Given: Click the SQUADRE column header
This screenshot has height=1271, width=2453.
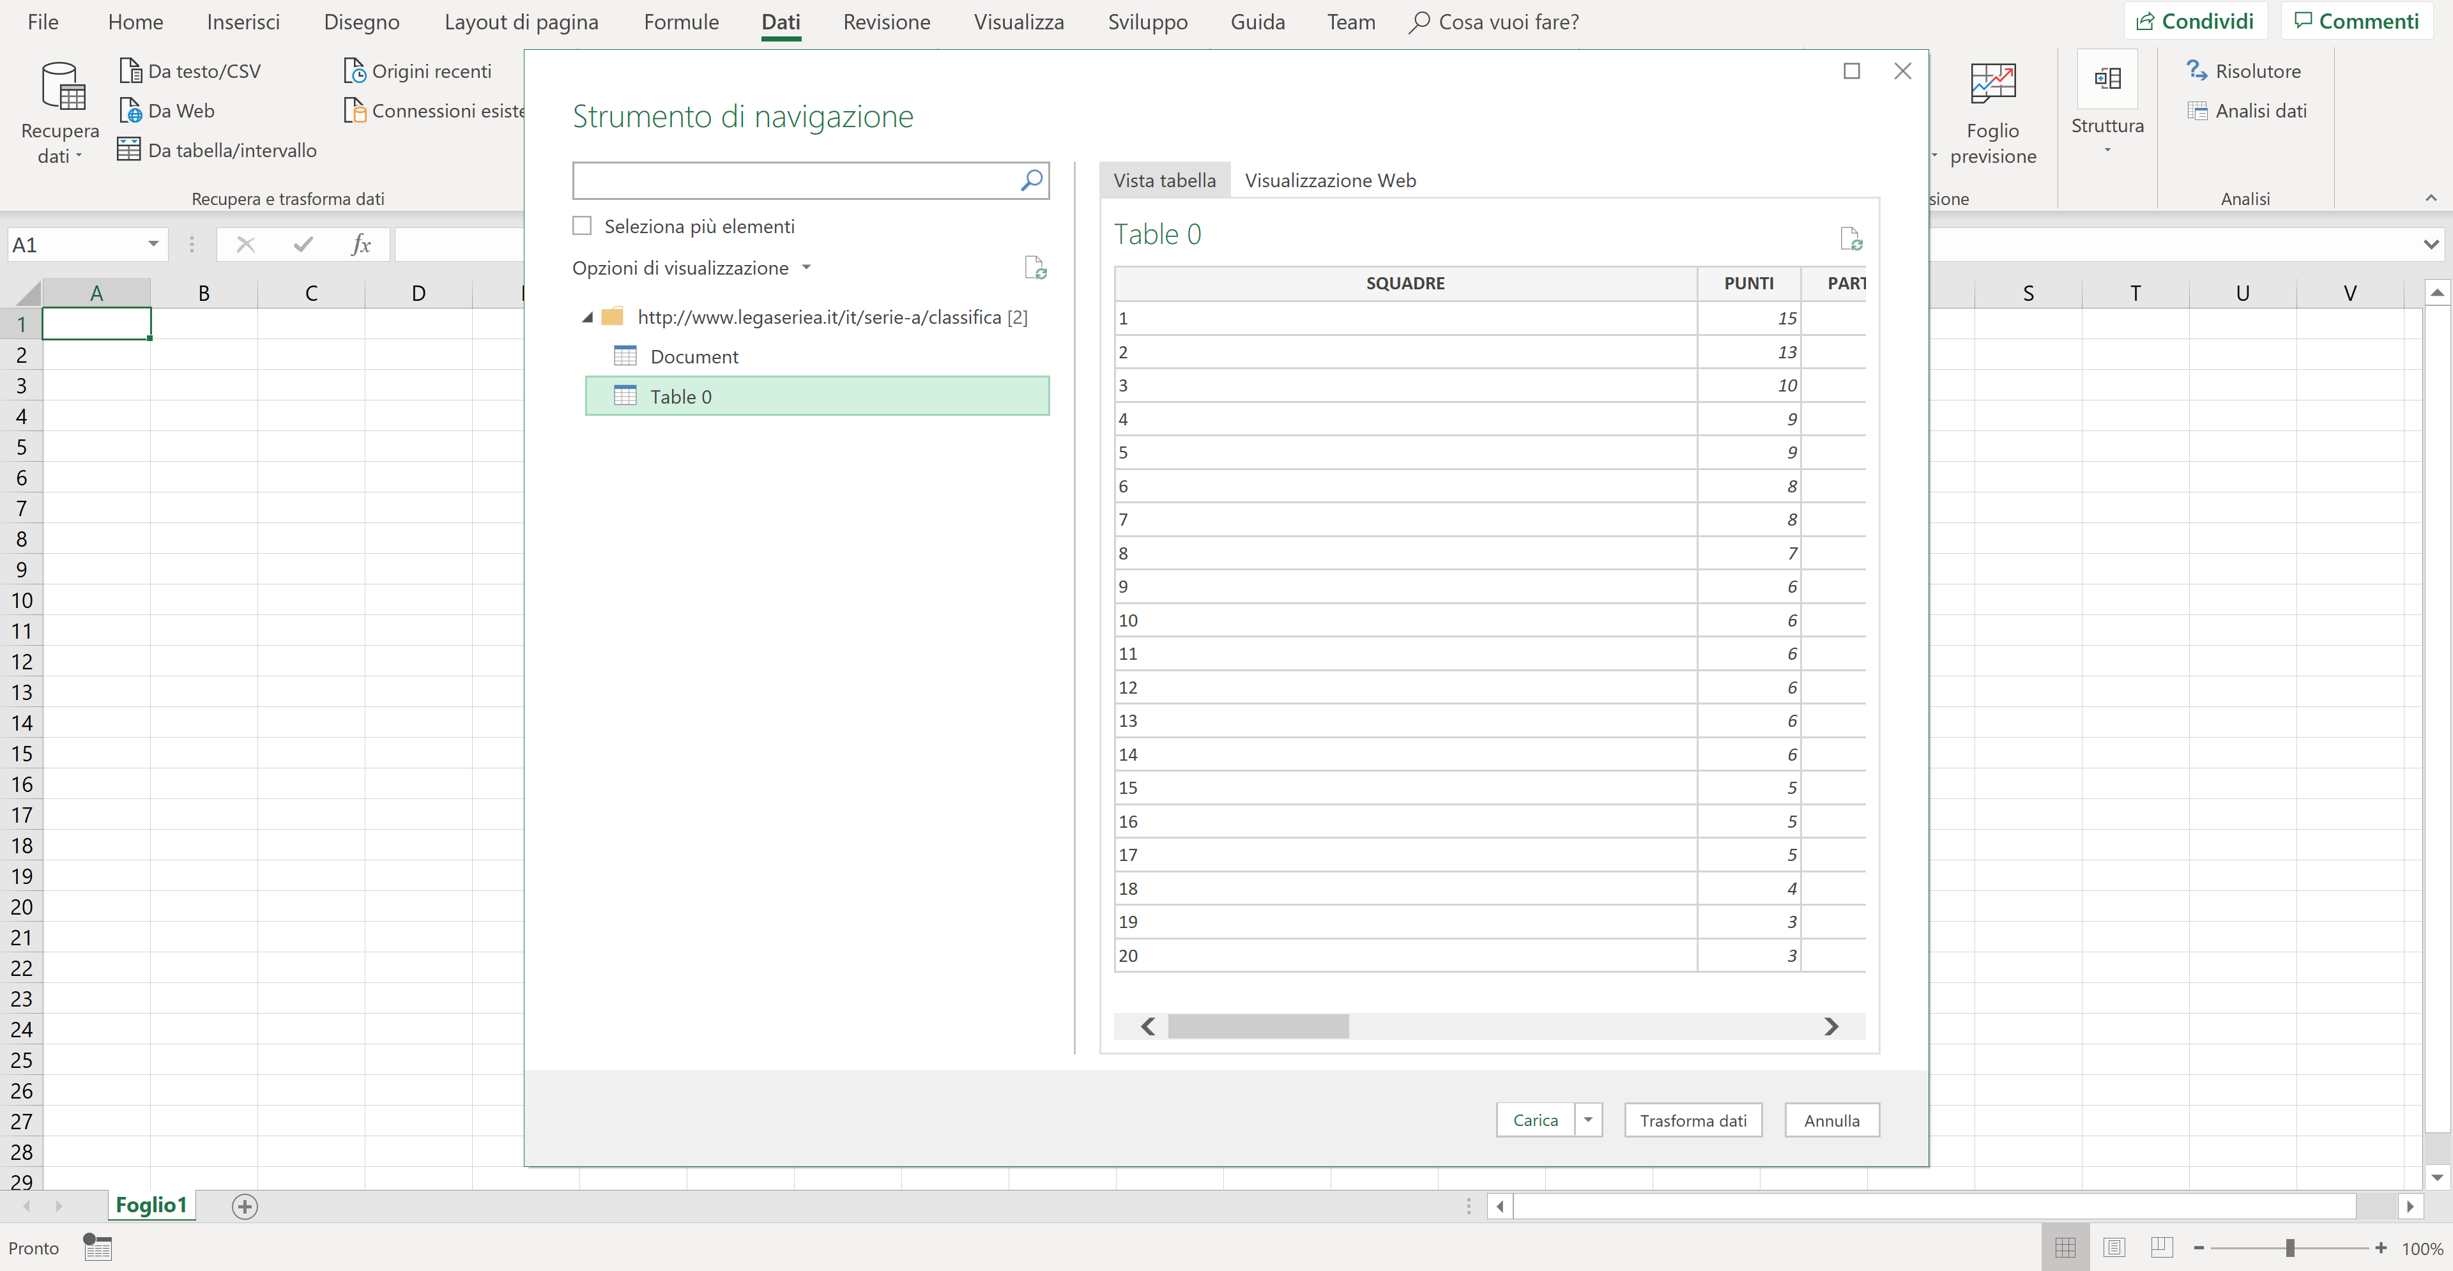Looking at the screenshot, I should [1405, 283].
